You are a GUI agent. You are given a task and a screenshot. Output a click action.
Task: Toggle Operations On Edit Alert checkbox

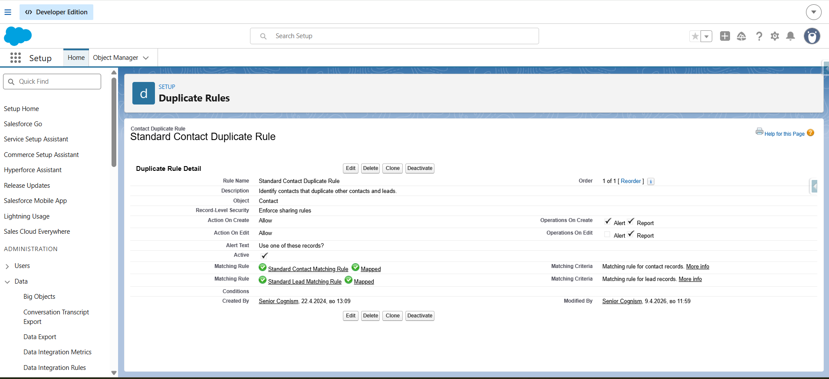(x=607, y=234)
